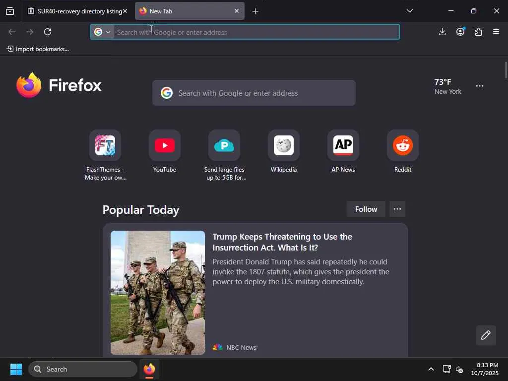This screenshot has width=508, height=381.
Task: Open the Downloads panel icon
Action: [442, 32]
